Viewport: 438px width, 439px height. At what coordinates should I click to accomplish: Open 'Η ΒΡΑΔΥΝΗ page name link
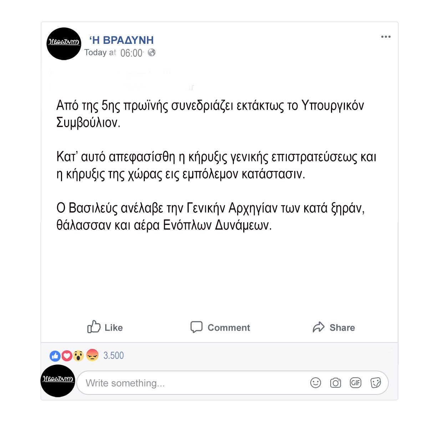[121, 40]
